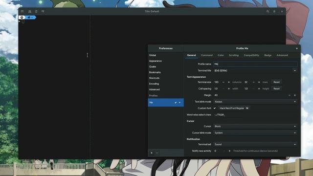Click the terminal columns value 130

[217, 82]
